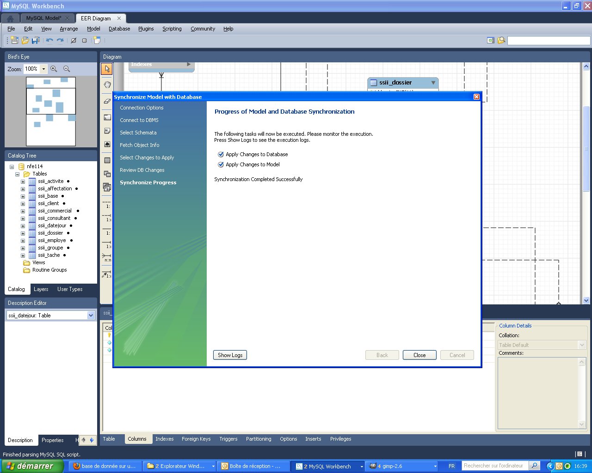Click the output toggle icon near search
Image resolution: width=592 pixels, height=473 pixels.
point(491,40)
